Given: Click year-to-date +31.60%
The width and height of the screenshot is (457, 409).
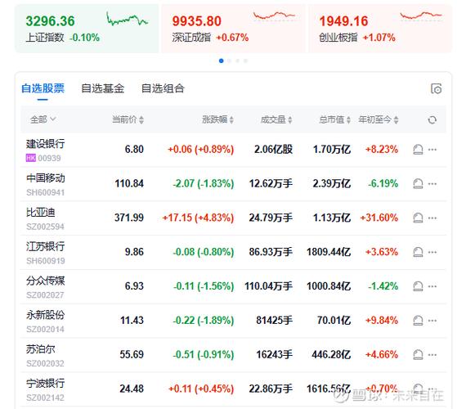Looking at the screenshot, I should click(379, 218).
